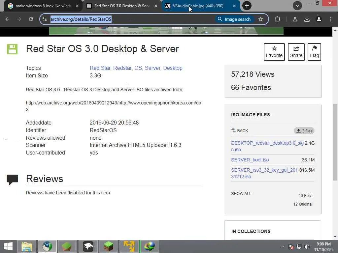Open the browser extensions puzzle icon

277,19
